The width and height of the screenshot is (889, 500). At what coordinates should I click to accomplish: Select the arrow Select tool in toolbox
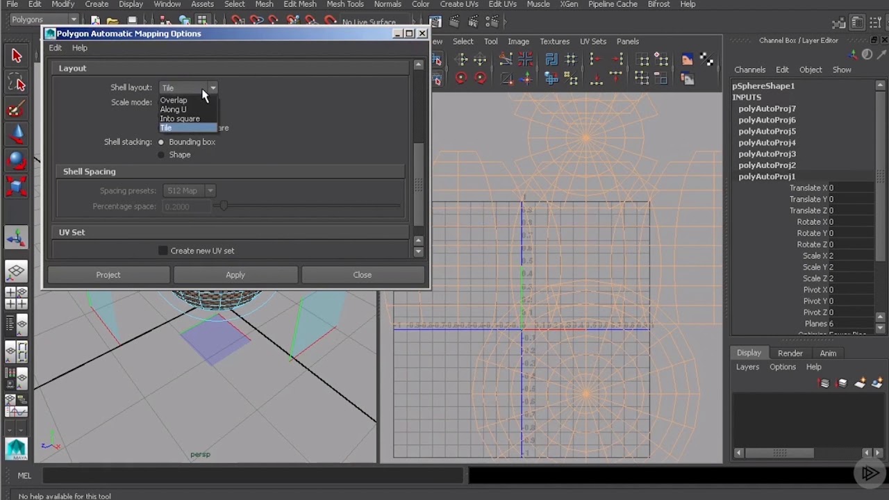click(17, 56)
